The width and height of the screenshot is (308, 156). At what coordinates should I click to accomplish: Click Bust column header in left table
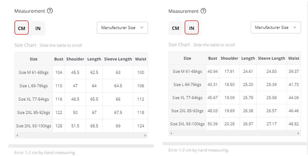59,59
